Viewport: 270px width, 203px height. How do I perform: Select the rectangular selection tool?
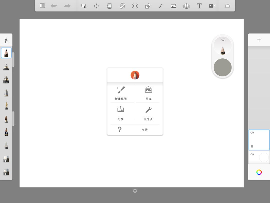tap(84, 6)
